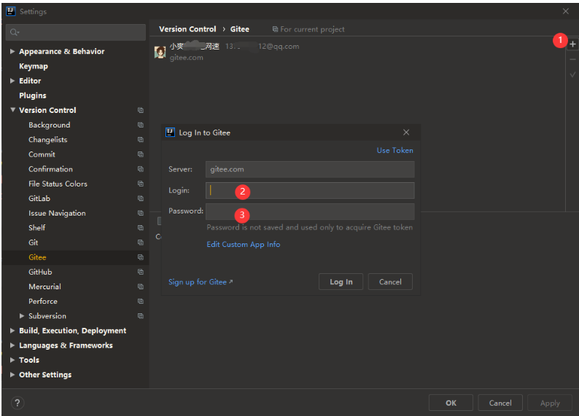Expand Languages & Frameworks section

coord(12,345)
